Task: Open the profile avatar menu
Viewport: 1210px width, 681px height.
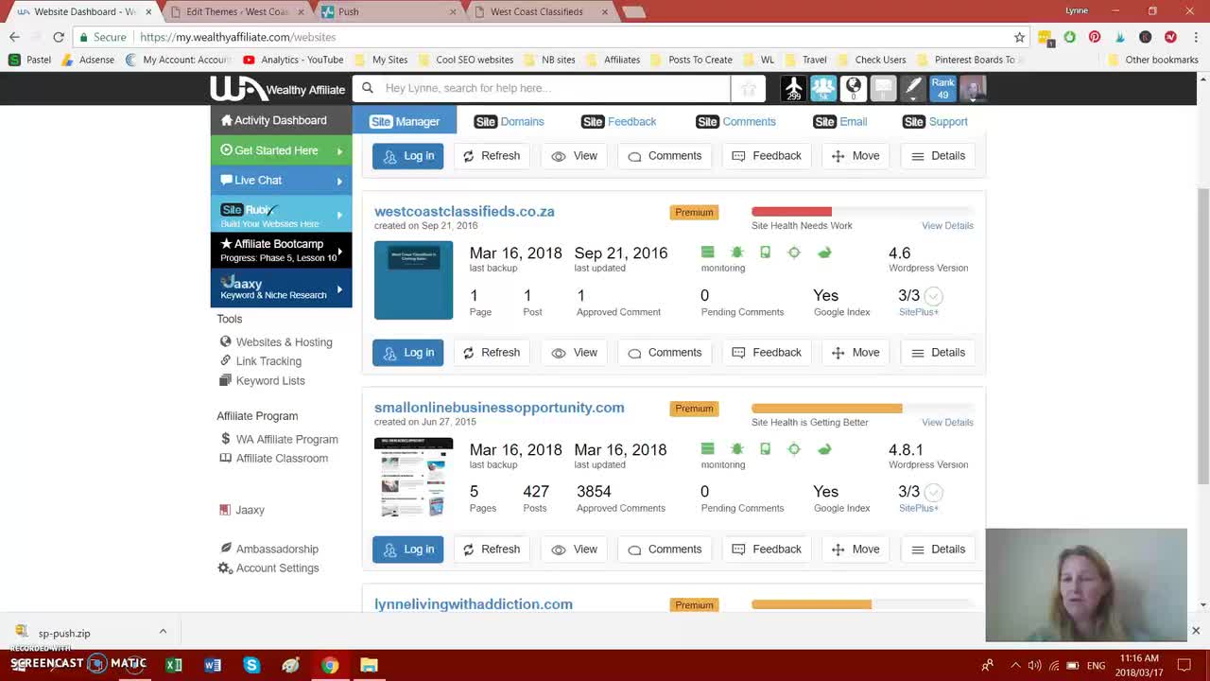Action: tap(973, 88)
